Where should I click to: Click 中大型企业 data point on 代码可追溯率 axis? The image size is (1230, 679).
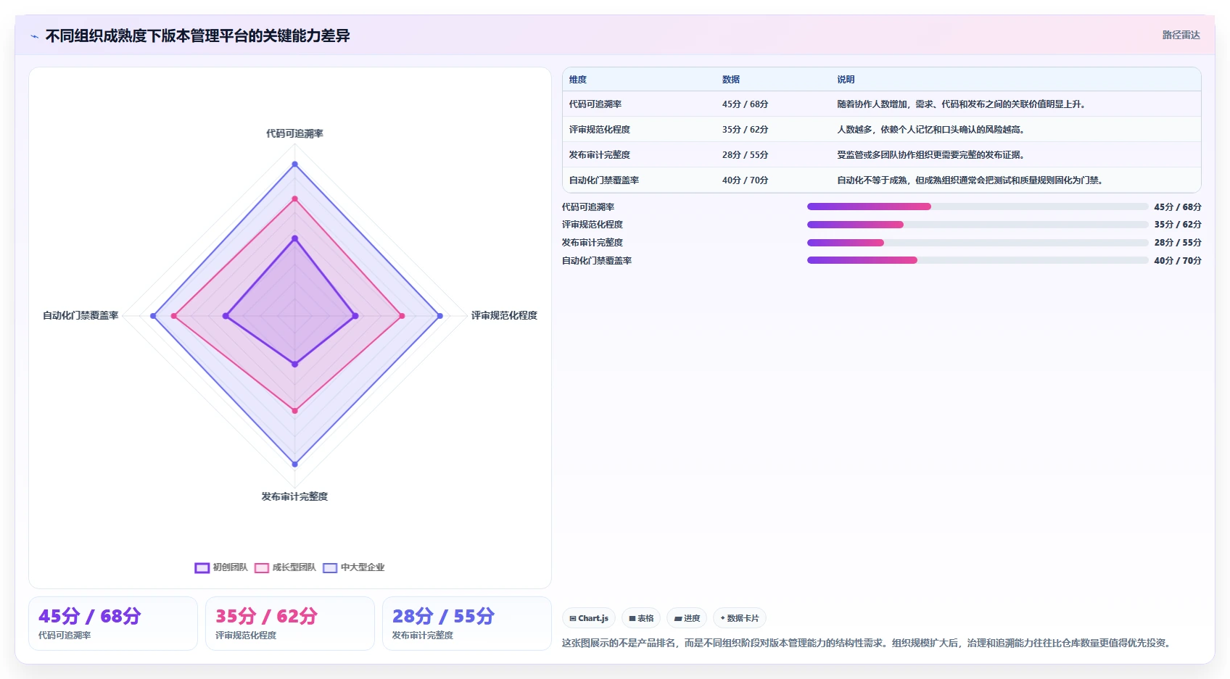tap(294, 164)
